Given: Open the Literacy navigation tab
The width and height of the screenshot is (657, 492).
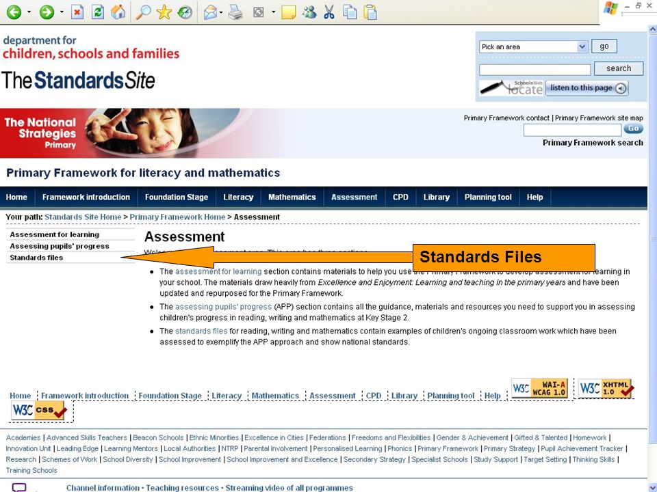Looking at the screenshot, I should pos(238,197).
